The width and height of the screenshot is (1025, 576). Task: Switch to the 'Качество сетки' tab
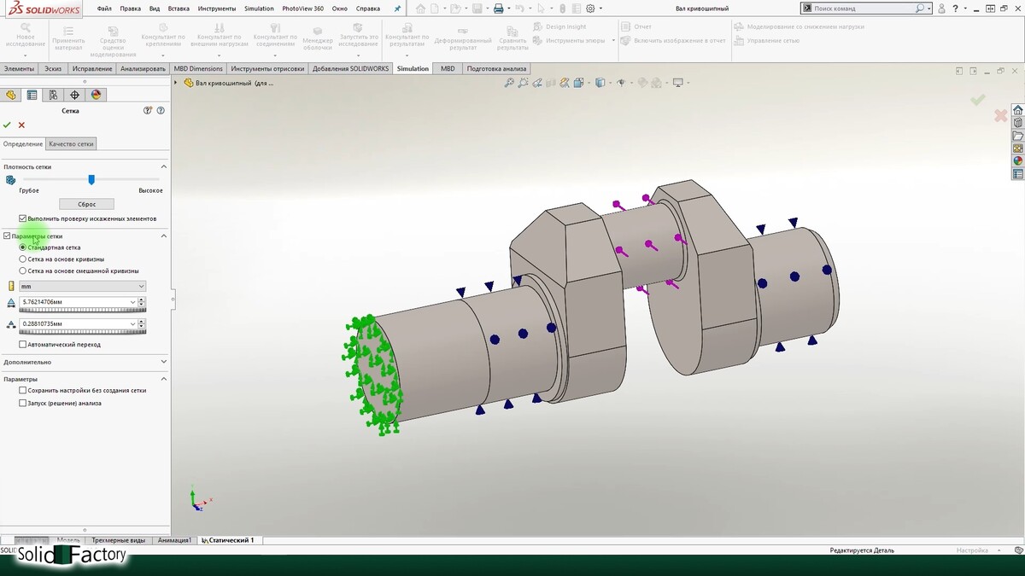tap(71, 144)
